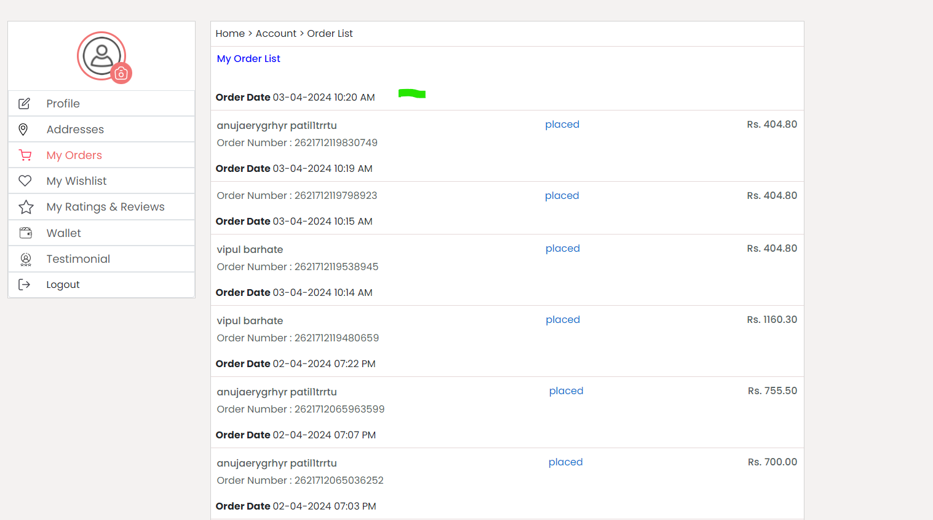Click the Rs. 700.00 order amount

(x=772, y=462)
